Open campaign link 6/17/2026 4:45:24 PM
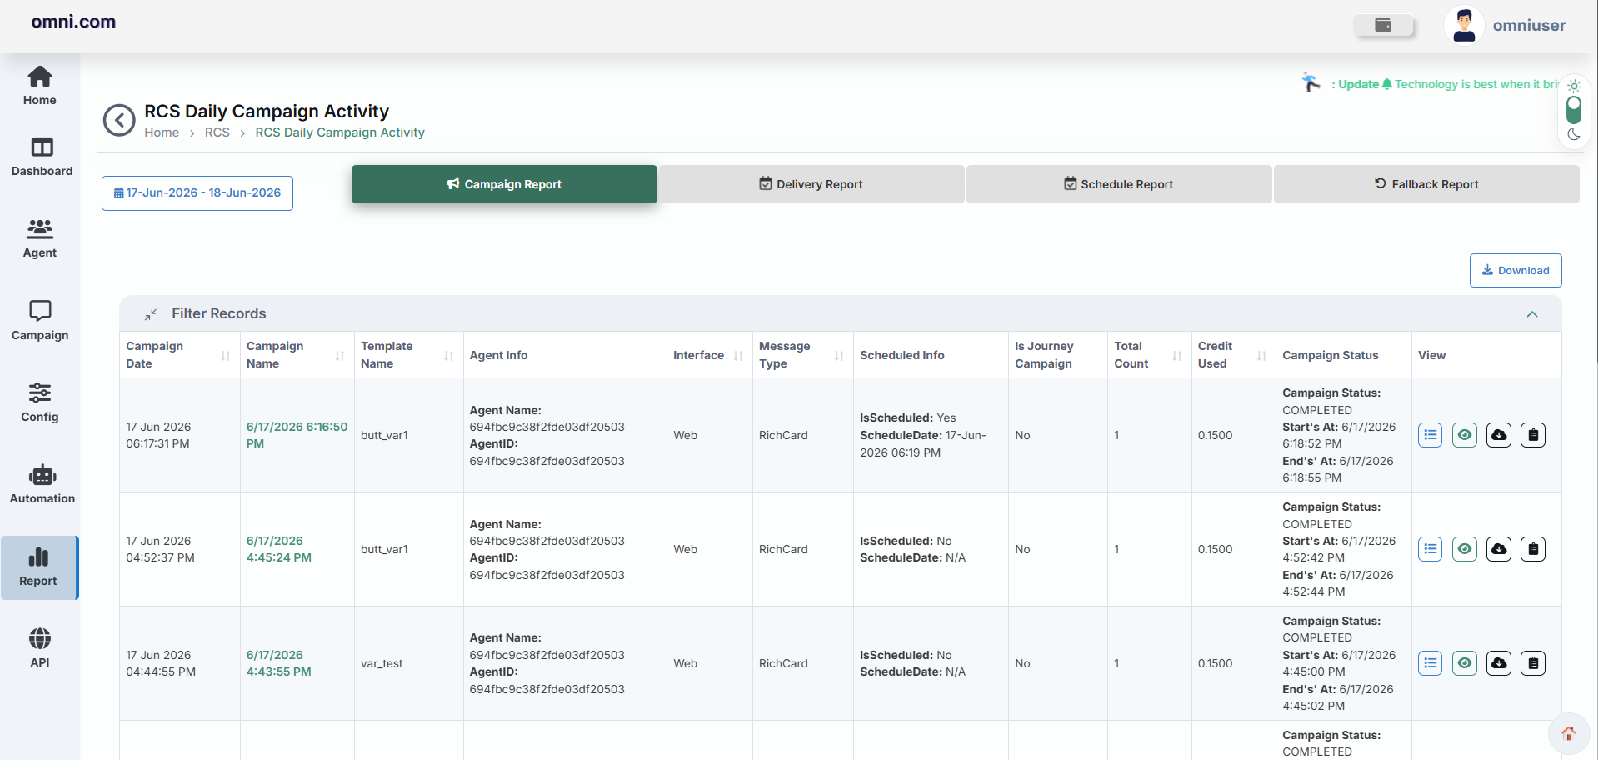1598x760 pixels. coord(279,549)
